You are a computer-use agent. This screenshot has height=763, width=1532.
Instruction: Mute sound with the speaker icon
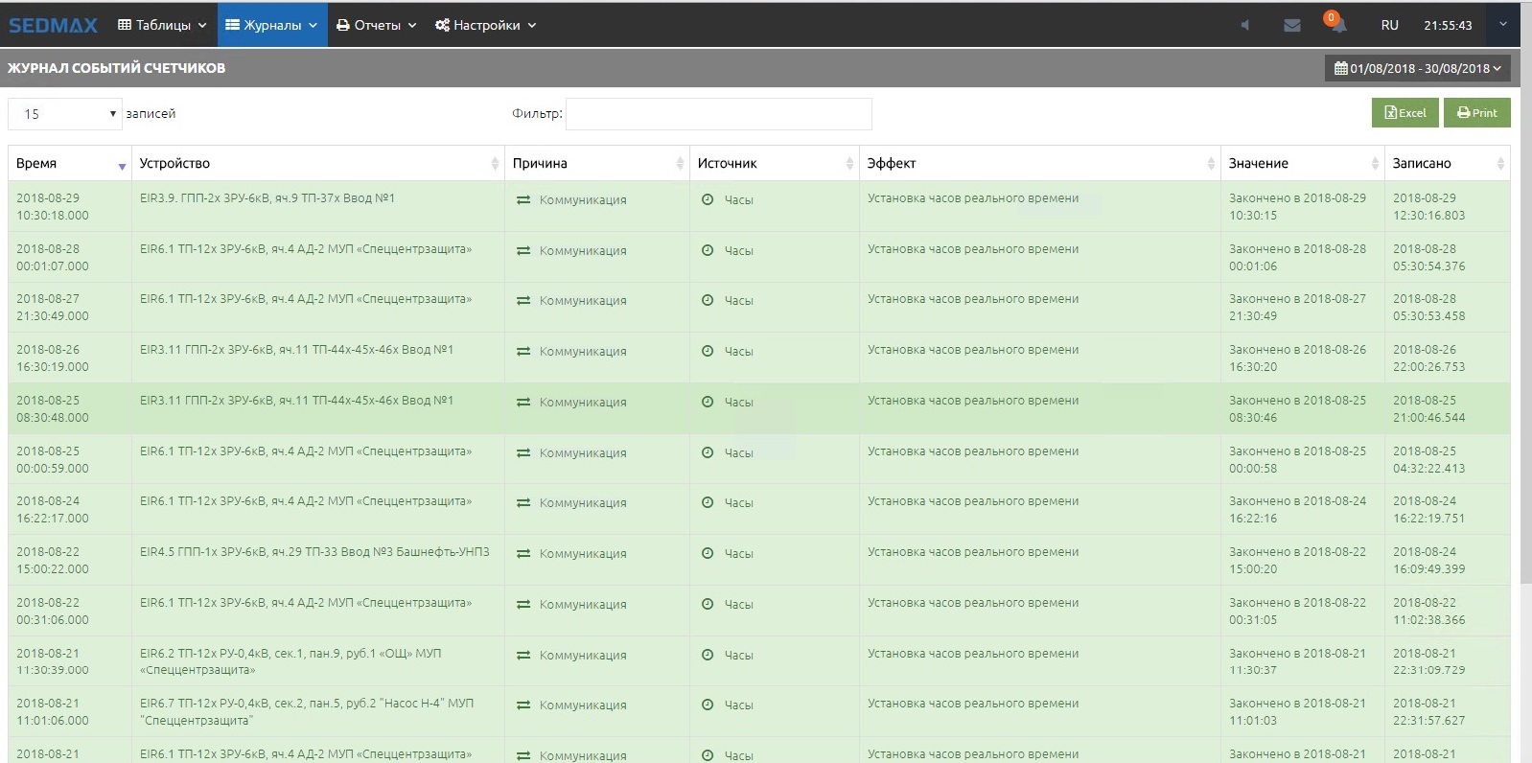(1245, 26)
